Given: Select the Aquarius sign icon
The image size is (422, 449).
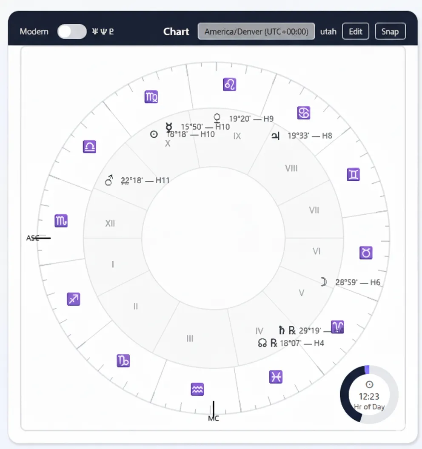Looking at the screenshot, I should click(197, 389).
